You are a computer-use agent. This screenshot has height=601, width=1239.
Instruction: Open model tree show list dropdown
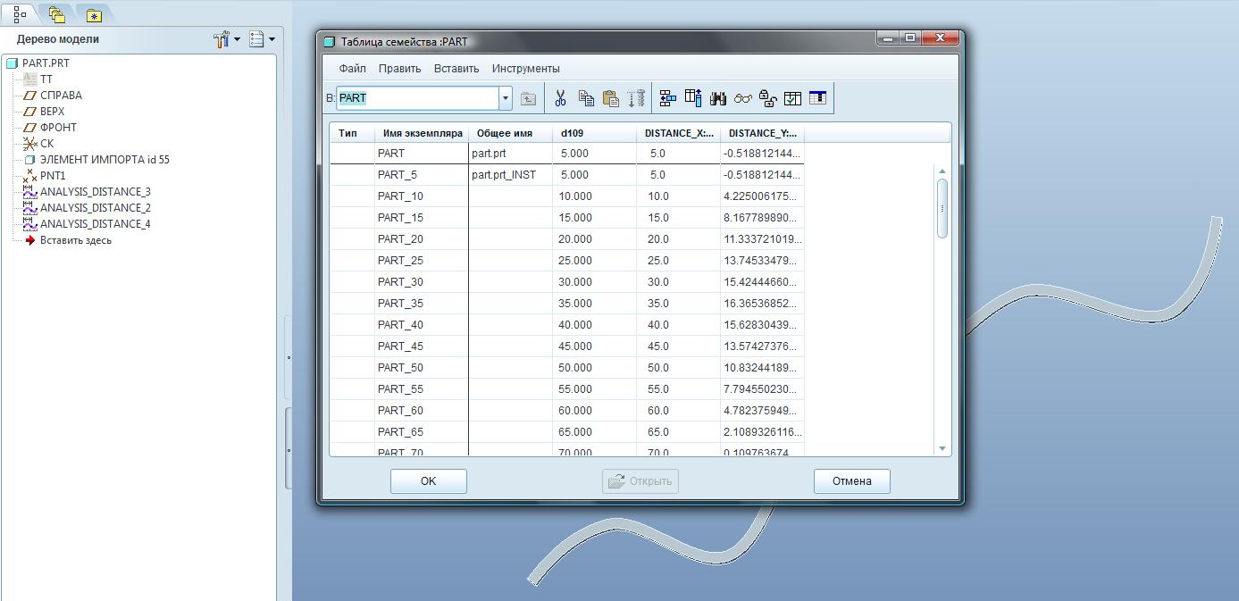pyautogui.click(x=262, y=39)
